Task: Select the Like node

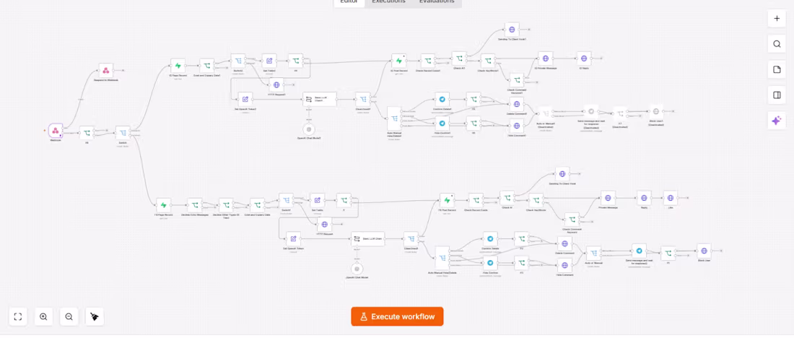Action: tap(671, 198)
